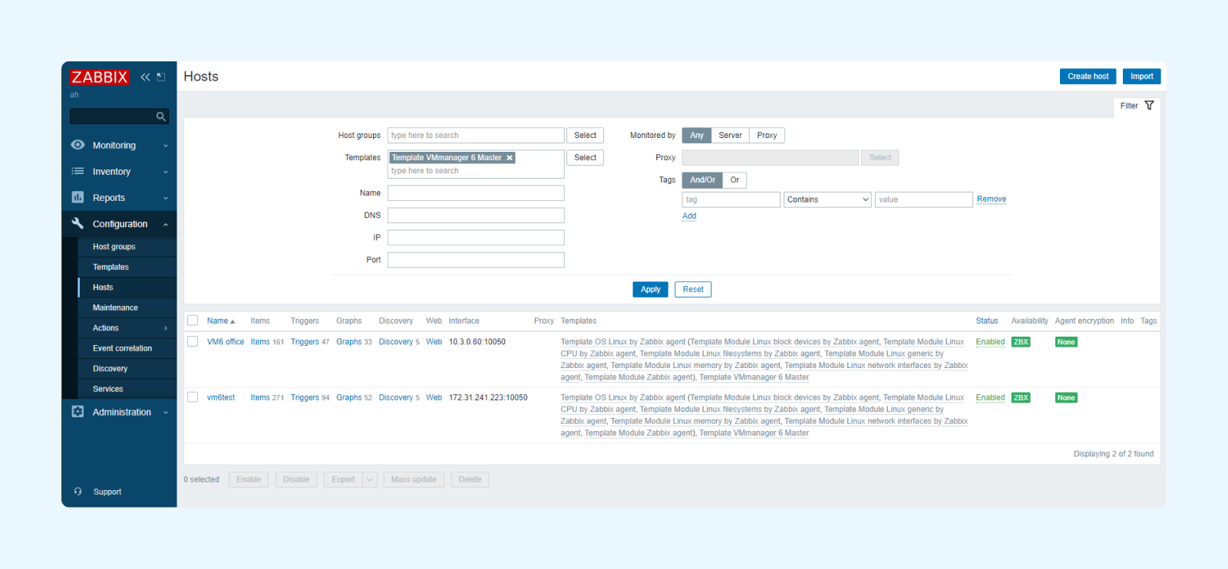Click the Apply filter button
The width and height of the screenshot is (1228, 569).
tap(650, 289)
